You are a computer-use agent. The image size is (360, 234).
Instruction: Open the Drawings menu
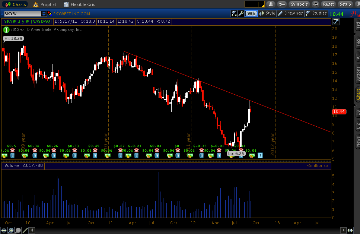click(x=291, y=13)
